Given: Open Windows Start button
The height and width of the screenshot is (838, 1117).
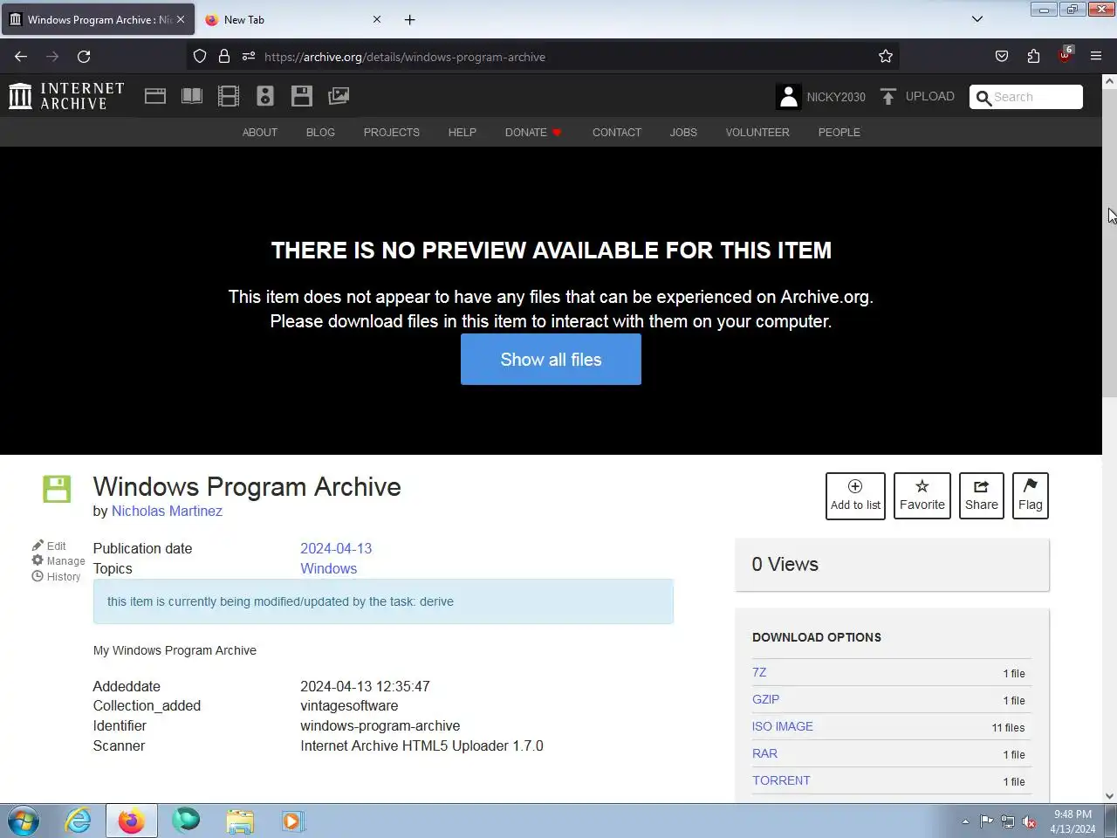Looking at the screenshot, I should (24, 821).
